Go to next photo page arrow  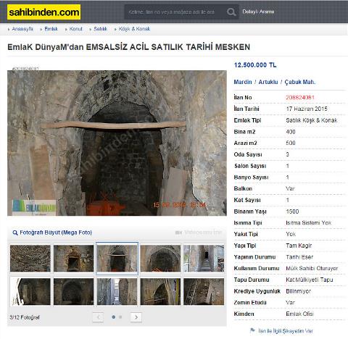click(136, 317)
